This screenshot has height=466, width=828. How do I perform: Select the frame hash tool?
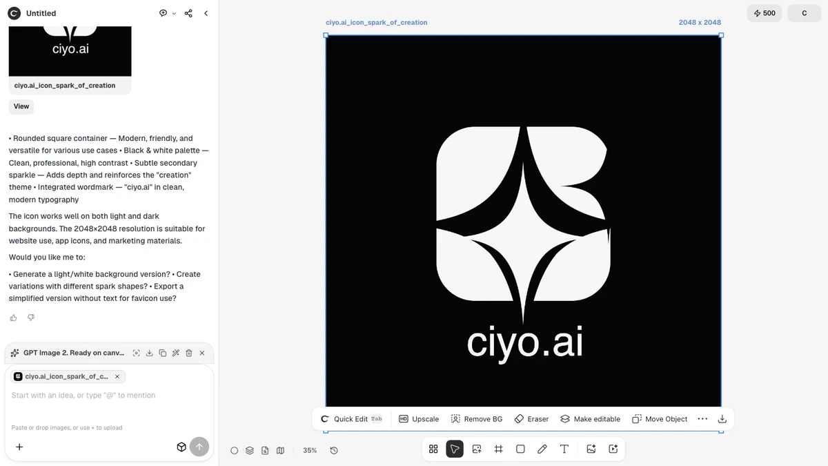(x=498, y=449)
